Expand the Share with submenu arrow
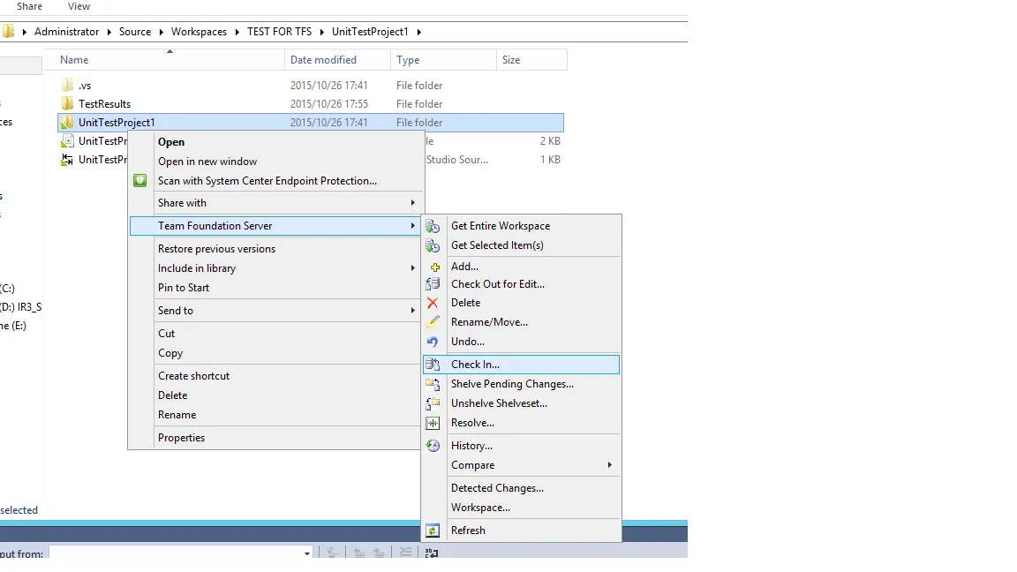The image size is (1017, 572). coord(412,203)
